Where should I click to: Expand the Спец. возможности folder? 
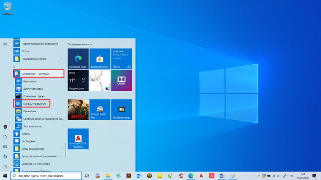coord(38,148)
